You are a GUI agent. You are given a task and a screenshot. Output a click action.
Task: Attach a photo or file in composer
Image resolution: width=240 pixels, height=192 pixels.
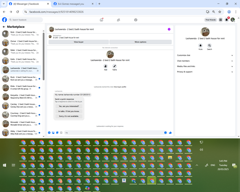53,132
